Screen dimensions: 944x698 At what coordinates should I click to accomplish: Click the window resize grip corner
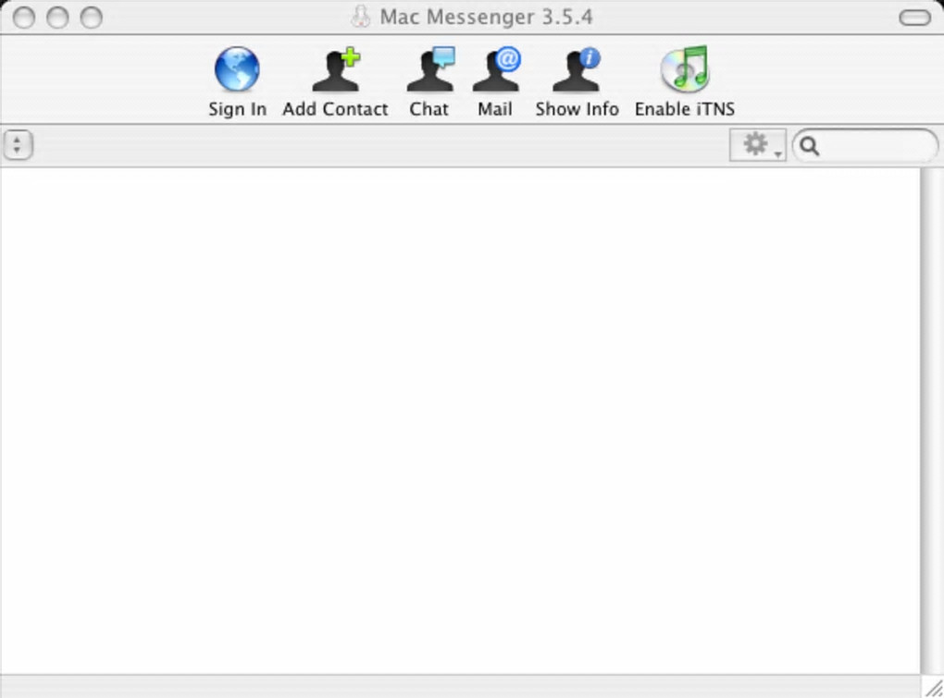click(933, 687)
